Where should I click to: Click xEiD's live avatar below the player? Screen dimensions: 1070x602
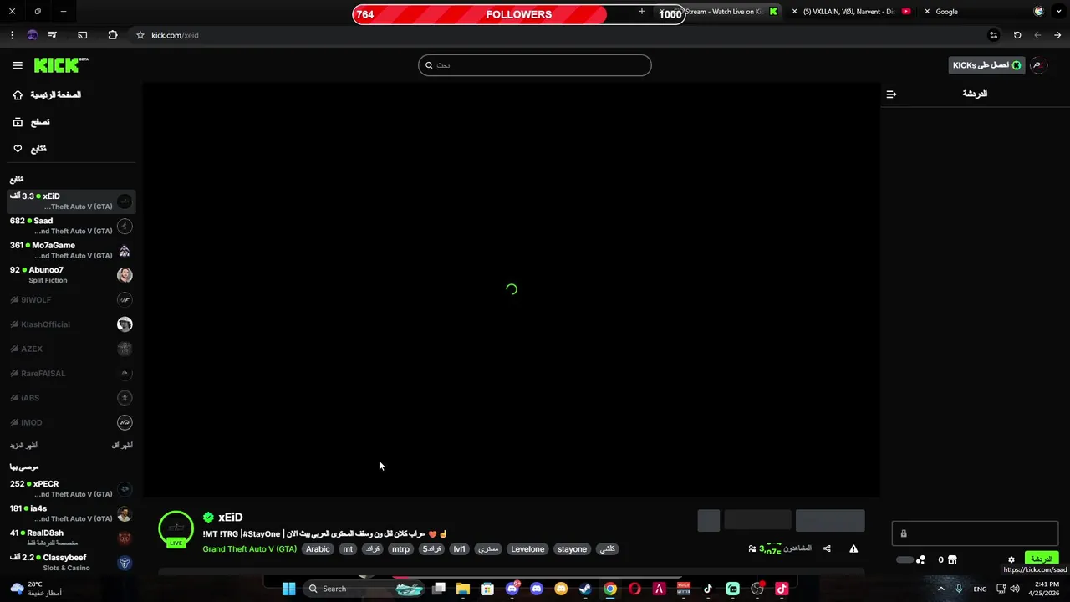pyautogui.click(x=176, y=528)
